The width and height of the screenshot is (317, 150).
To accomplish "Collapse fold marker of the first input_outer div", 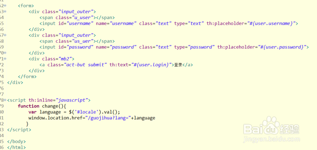I will [5, 11].
